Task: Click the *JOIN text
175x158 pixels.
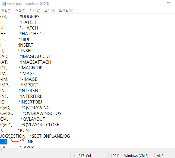Action: pos(23,130)
